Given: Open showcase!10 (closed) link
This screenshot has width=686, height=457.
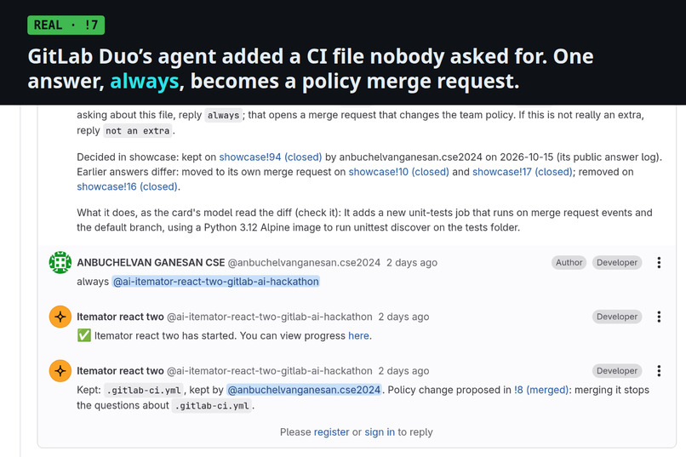Looking at the screenshot, I should 398,172.
